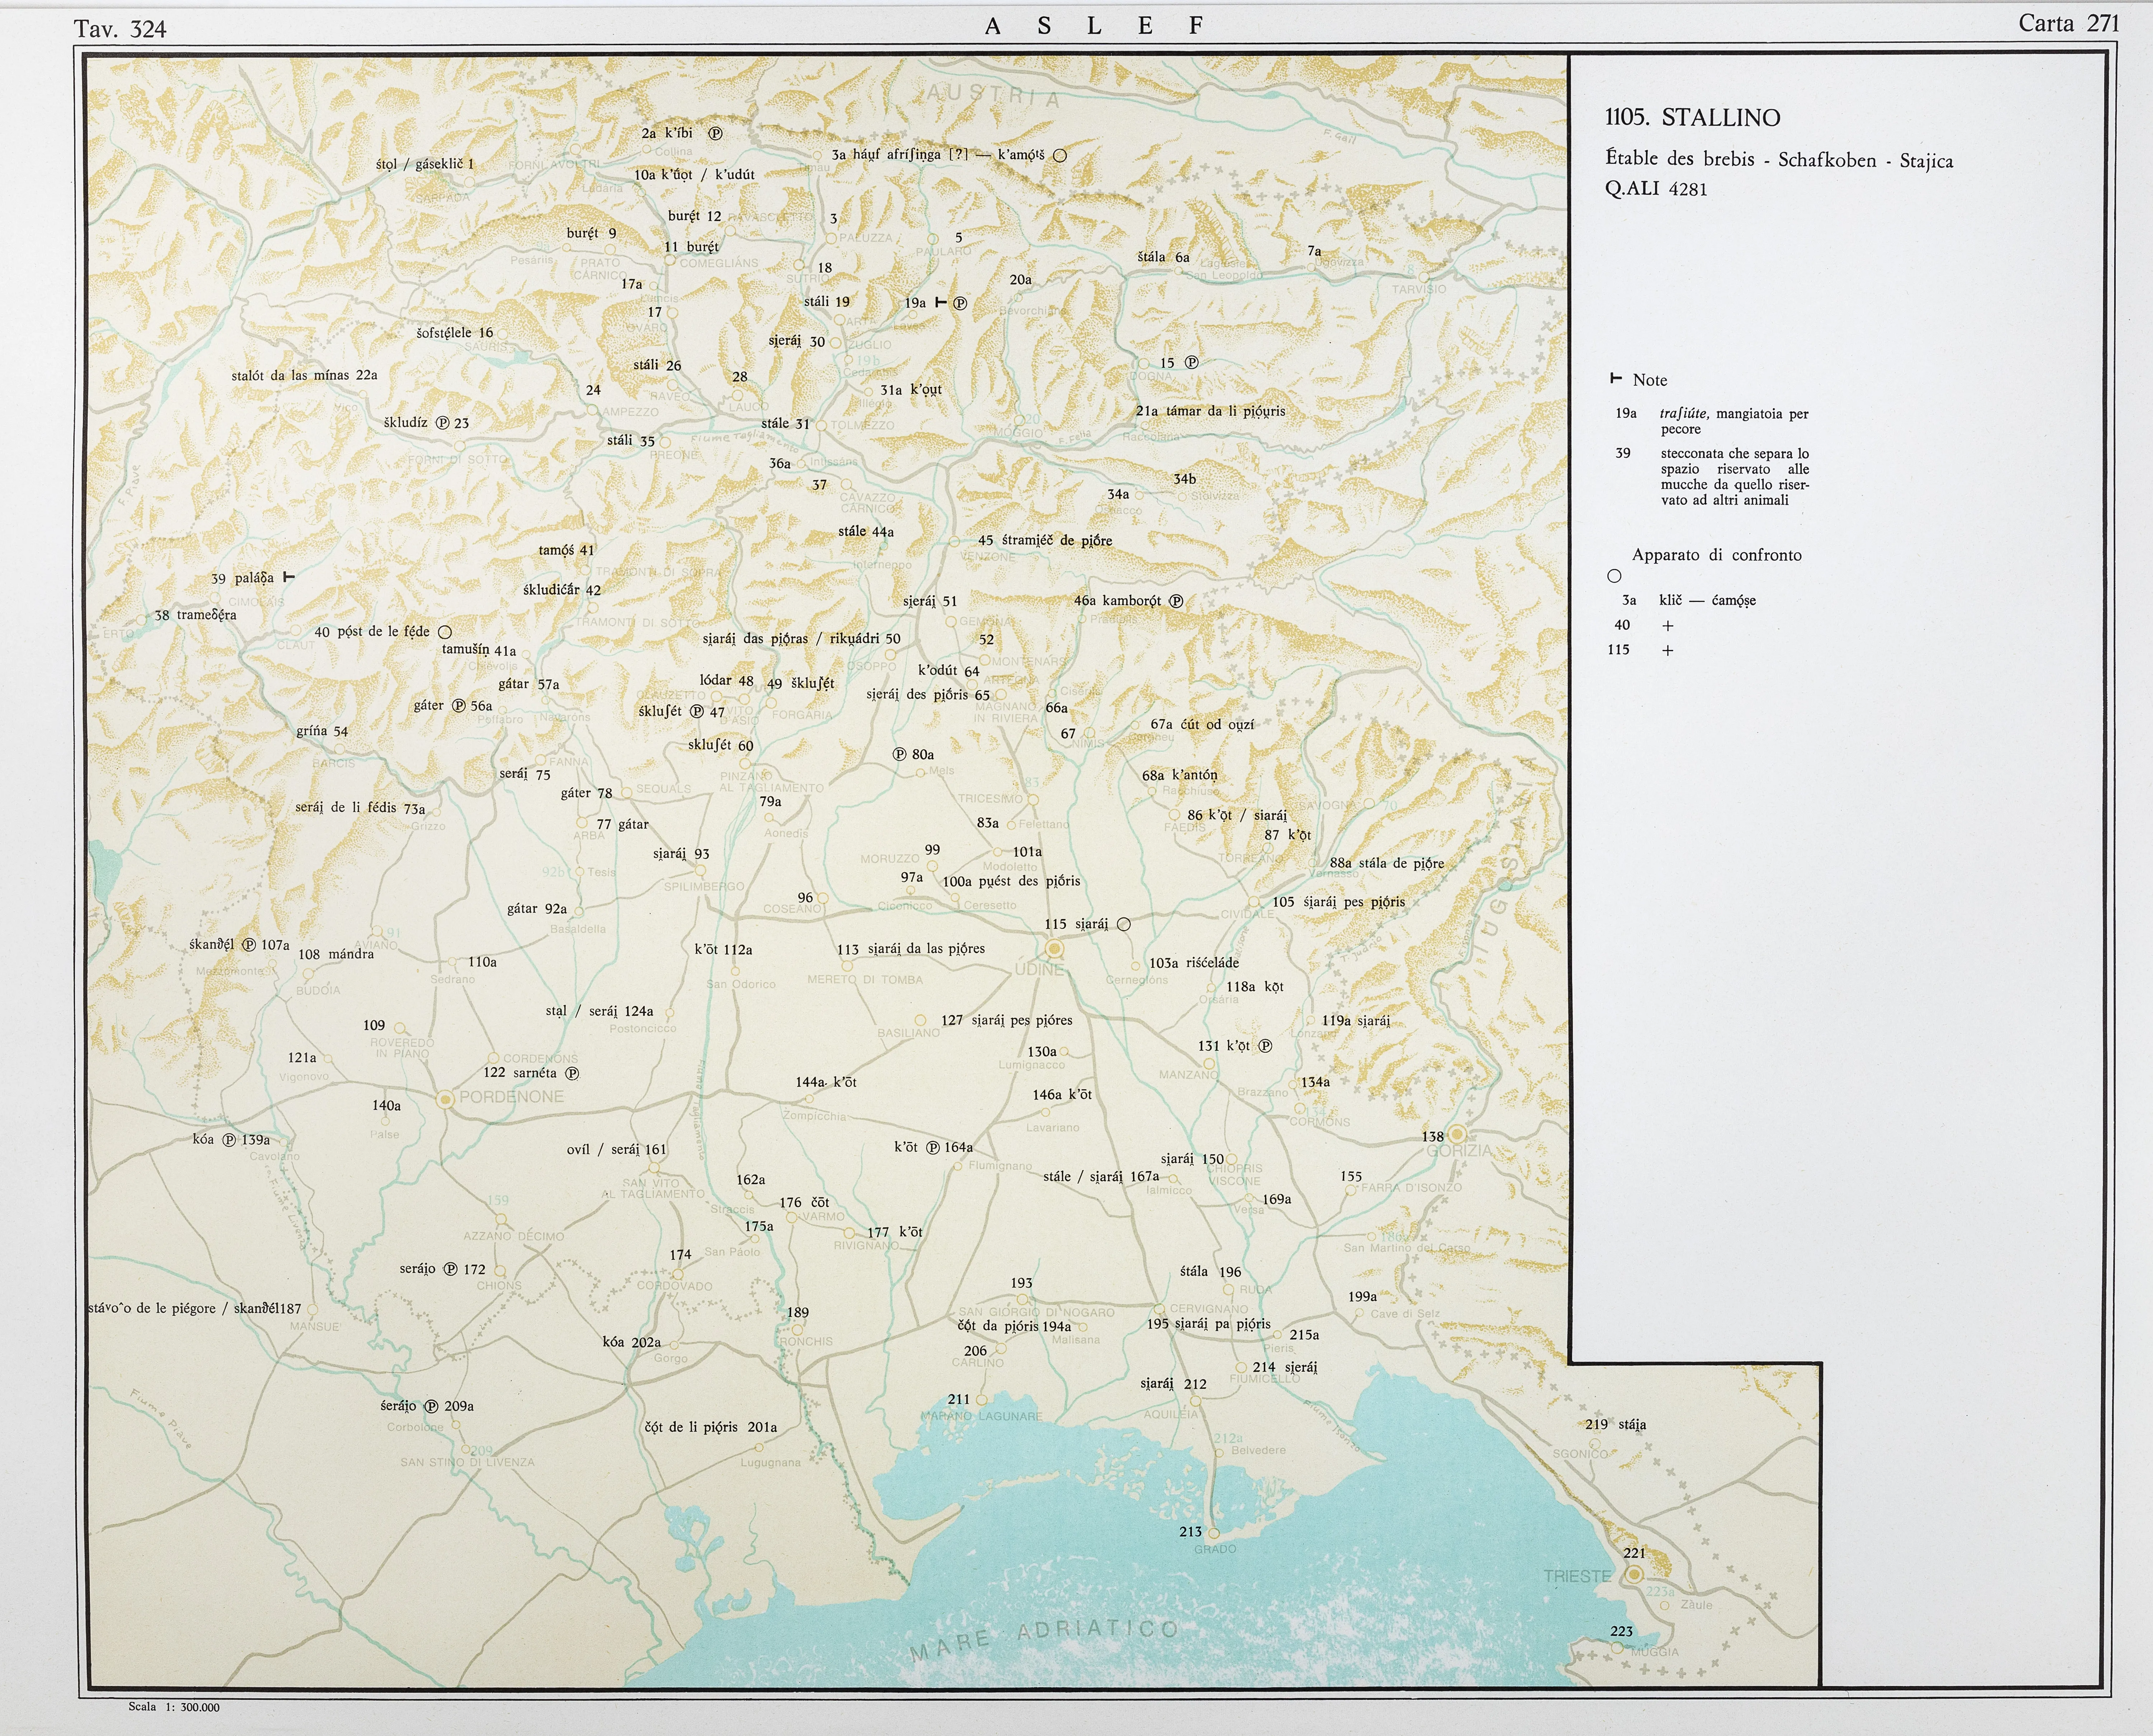This screenshot has width=2153, height=1736.
Task: Click the circle symbol after k'amóts at 3a
Action: 1060,156
